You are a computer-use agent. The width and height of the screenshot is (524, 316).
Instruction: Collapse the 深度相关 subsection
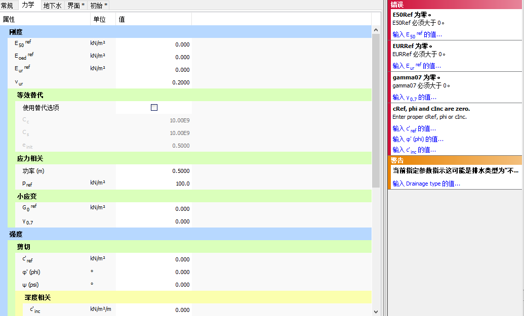pos(37,297)
